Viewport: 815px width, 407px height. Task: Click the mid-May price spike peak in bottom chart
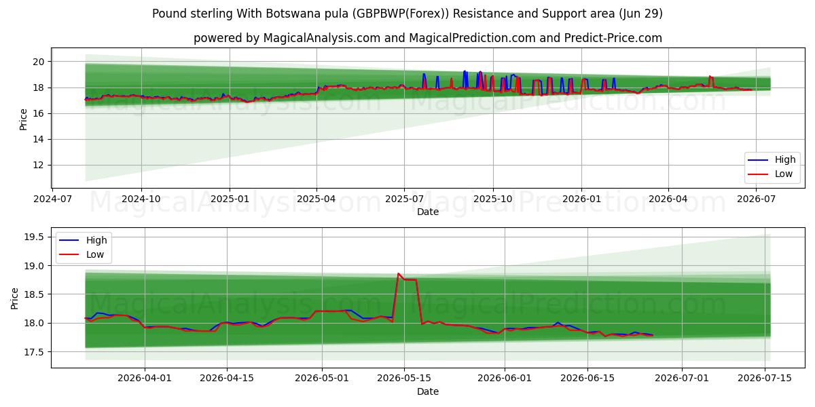click(398, 273)
